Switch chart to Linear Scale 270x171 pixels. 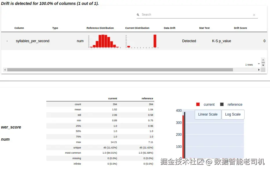pyautogui.click(x=208, y=114)
